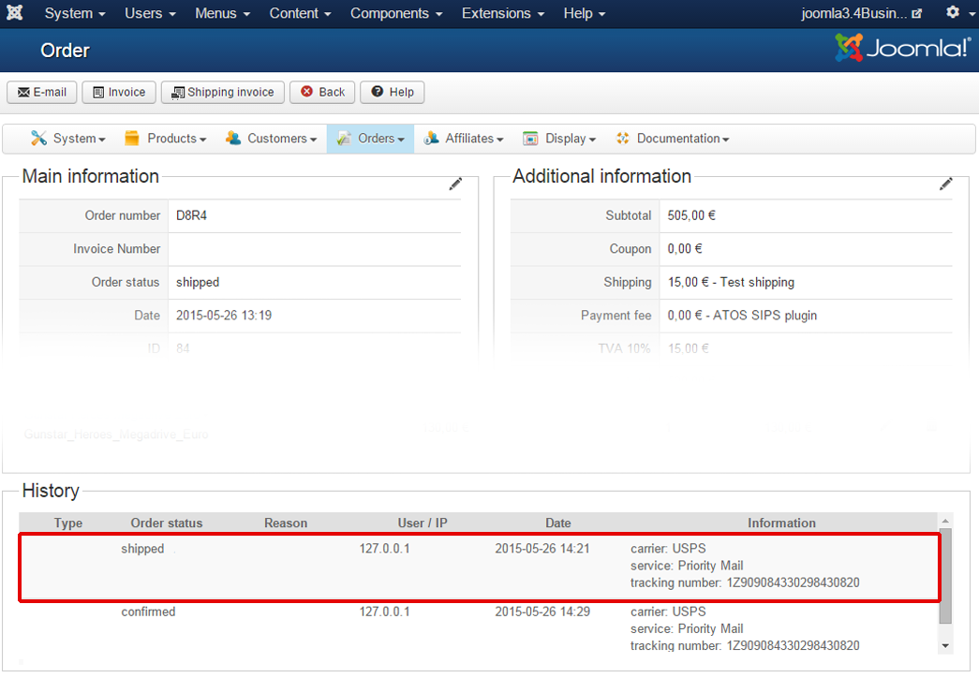Expand the HikaShop System dropdown

(68, 139)
